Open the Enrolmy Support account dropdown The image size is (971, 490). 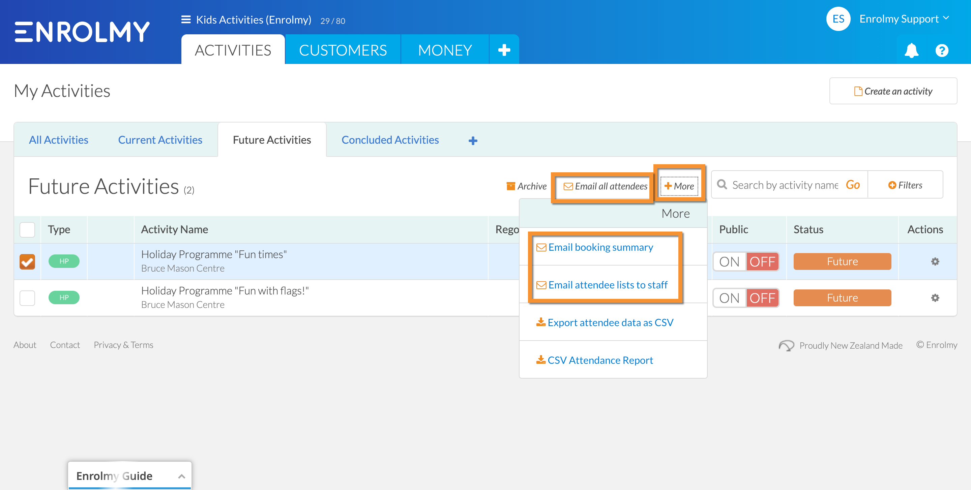(x=904, y=19)
